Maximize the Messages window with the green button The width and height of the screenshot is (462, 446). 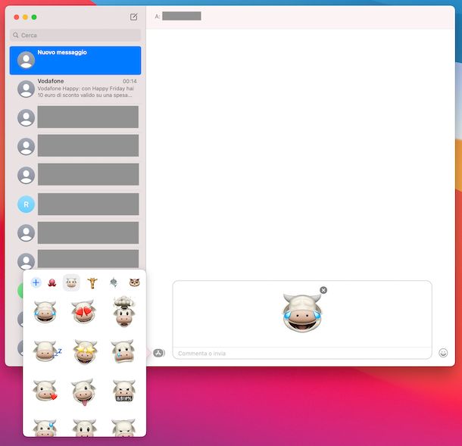(x=34, y=17)
